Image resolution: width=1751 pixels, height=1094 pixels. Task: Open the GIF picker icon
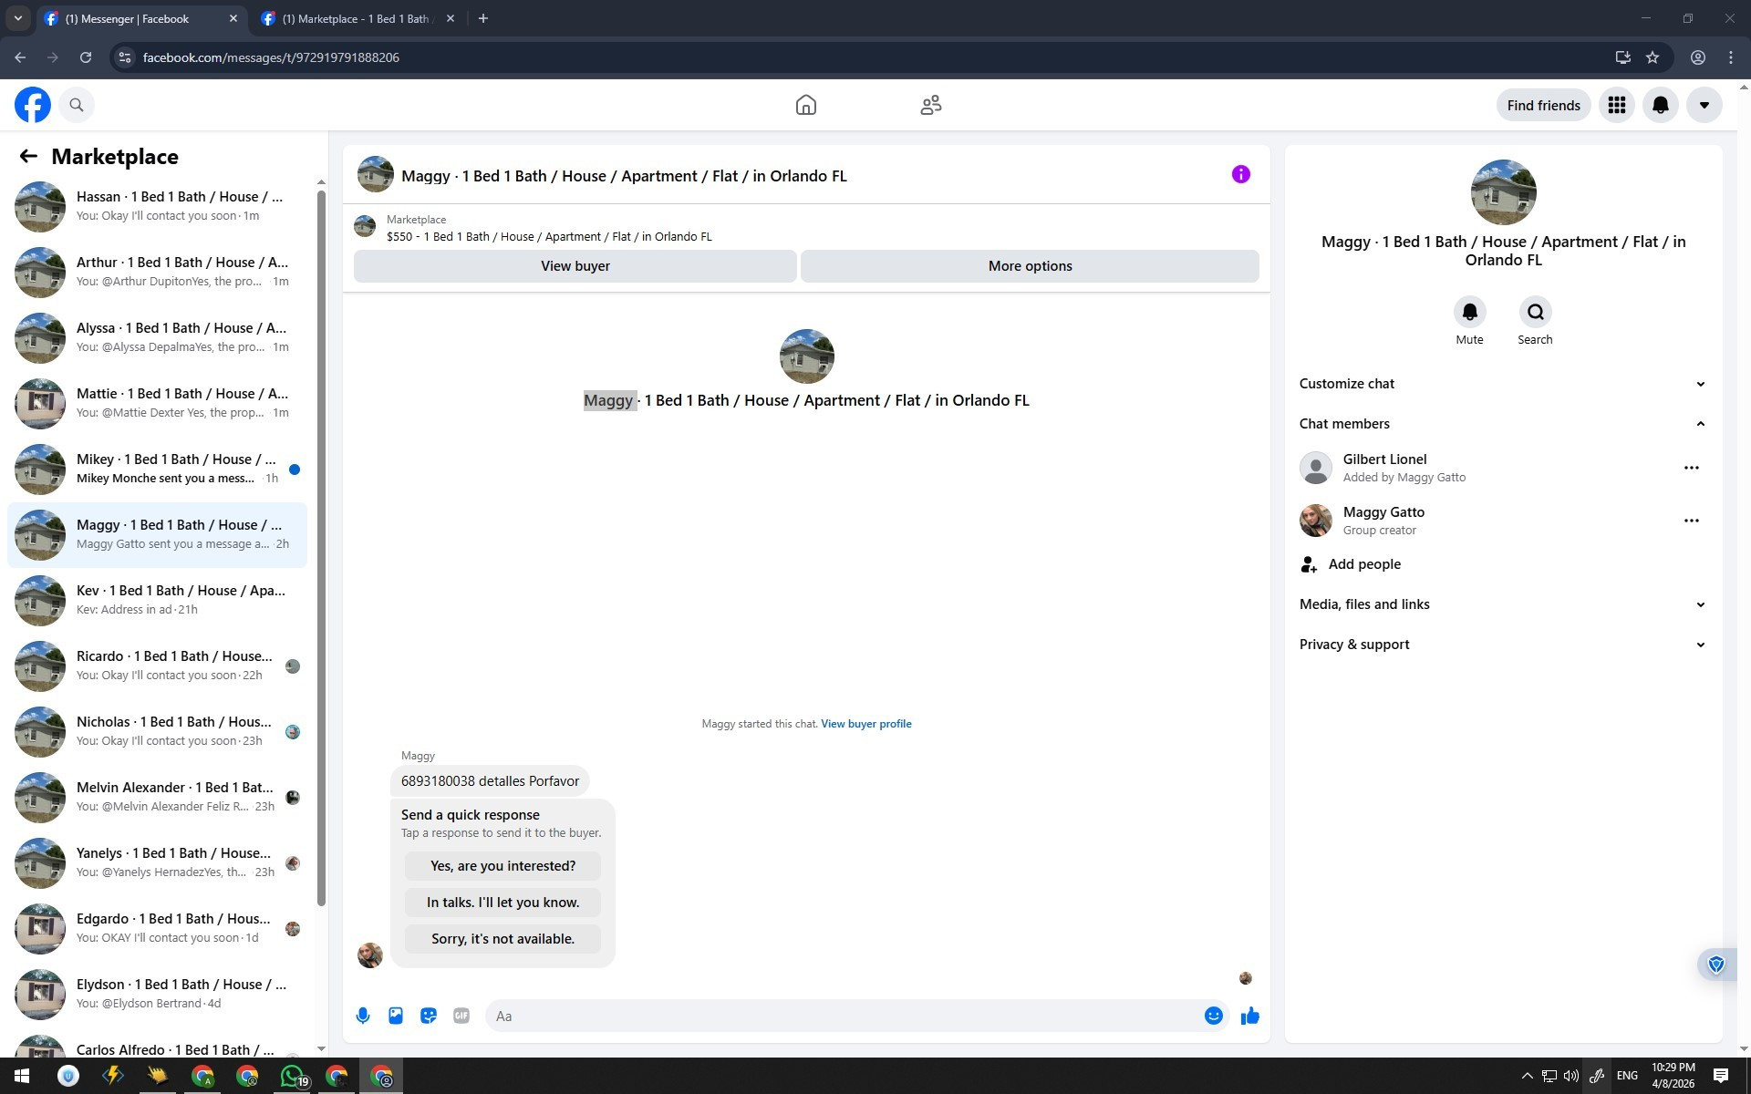click(x=461, y=1016)
